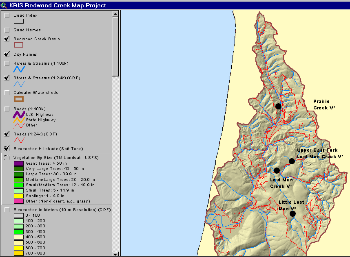Click the yellow Saplings swatch

coord(19,196)
